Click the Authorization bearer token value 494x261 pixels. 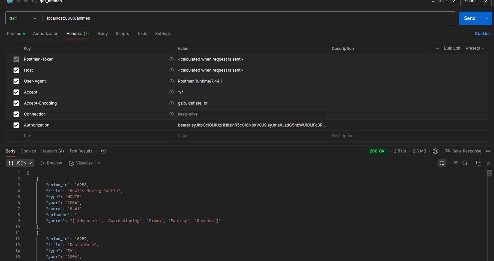(x=252, y=125)
